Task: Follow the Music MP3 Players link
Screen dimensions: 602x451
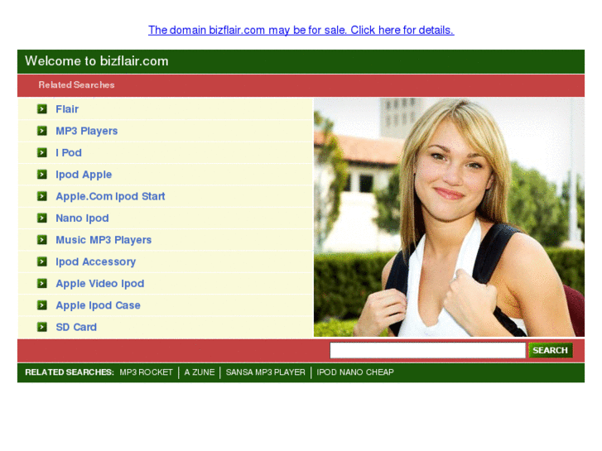Action: click(104, 240)
